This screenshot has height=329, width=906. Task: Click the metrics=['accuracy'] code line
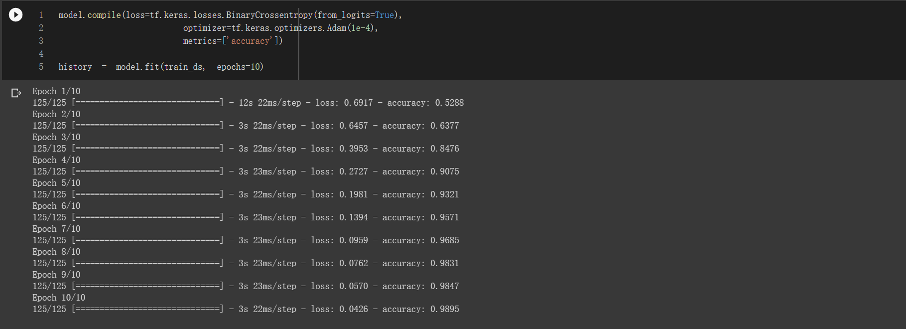[x=233, y=41]
